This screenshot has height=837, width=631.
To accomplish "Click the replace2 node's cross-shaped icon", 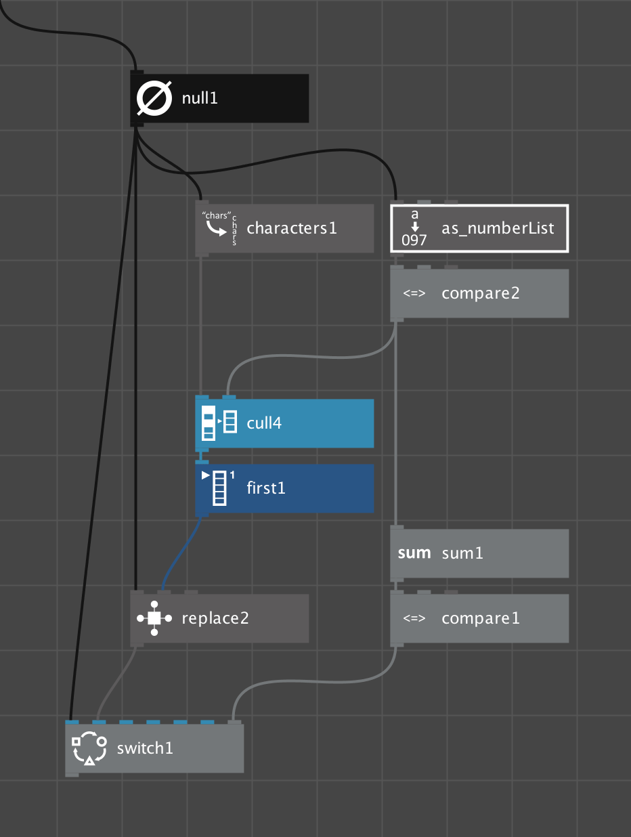I will click(x=154, y=618).
